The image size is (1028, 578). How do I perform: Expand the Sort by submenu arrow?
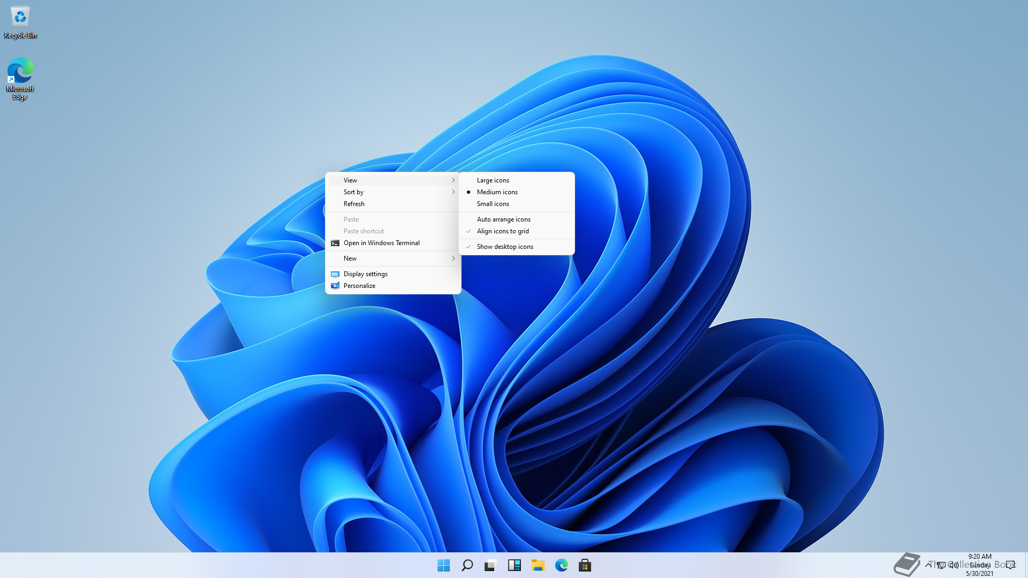[453, 192]
